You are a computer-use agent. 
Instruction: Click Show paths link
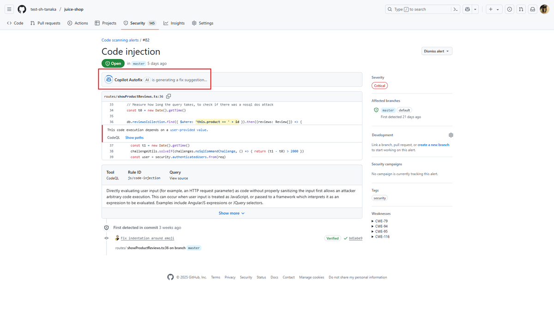[134, 138]
